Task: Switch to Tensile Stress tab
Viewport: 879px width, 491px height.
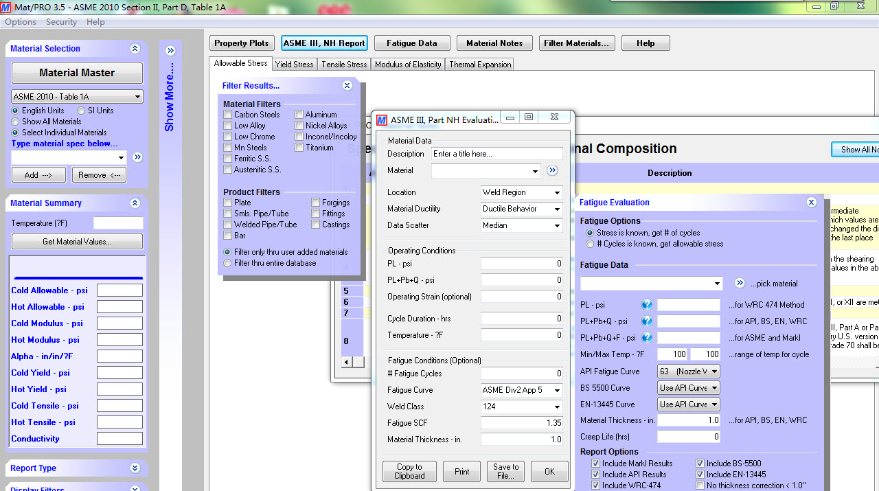Action: tap(344, 65)
